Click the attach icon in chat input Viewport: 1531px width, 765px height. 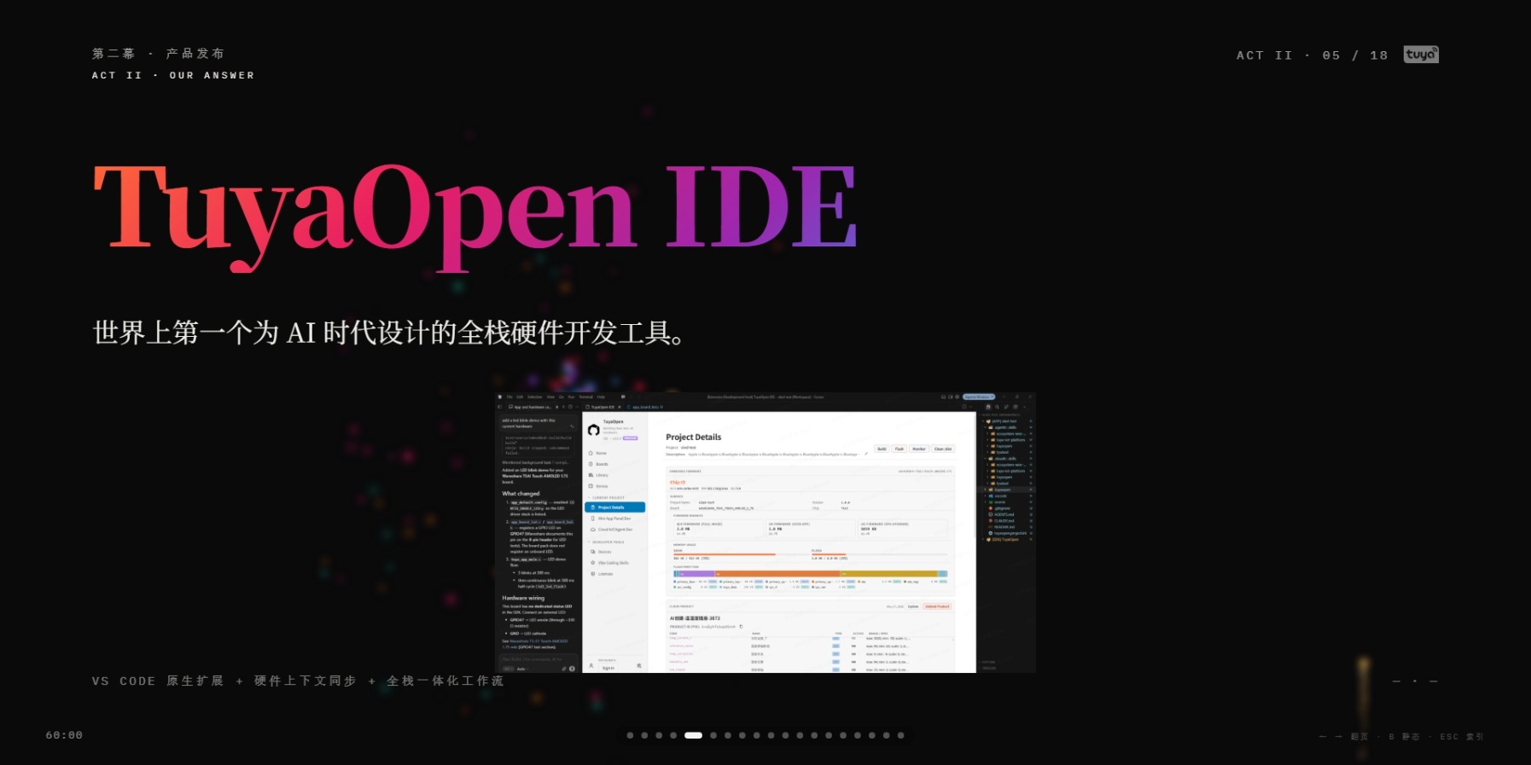click(564, 669)
